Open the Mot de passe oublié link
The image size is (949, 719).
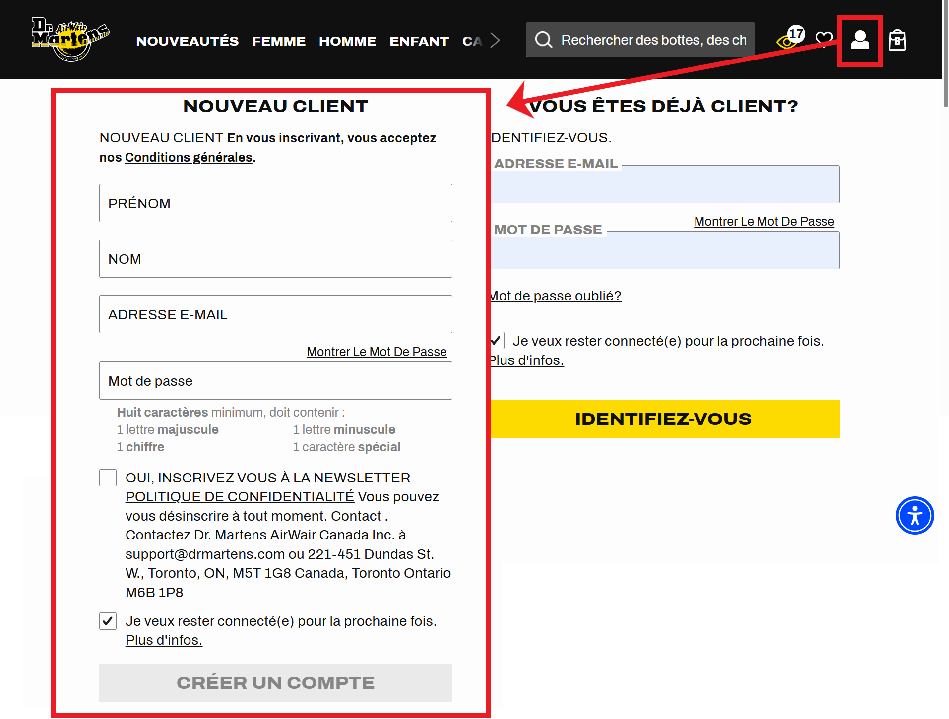pyautogui.click(x=554, y=296)
